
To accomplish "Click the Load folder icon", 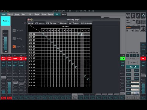I will pos(133,22).
